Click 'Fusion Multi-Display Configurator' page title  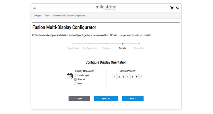64,27
